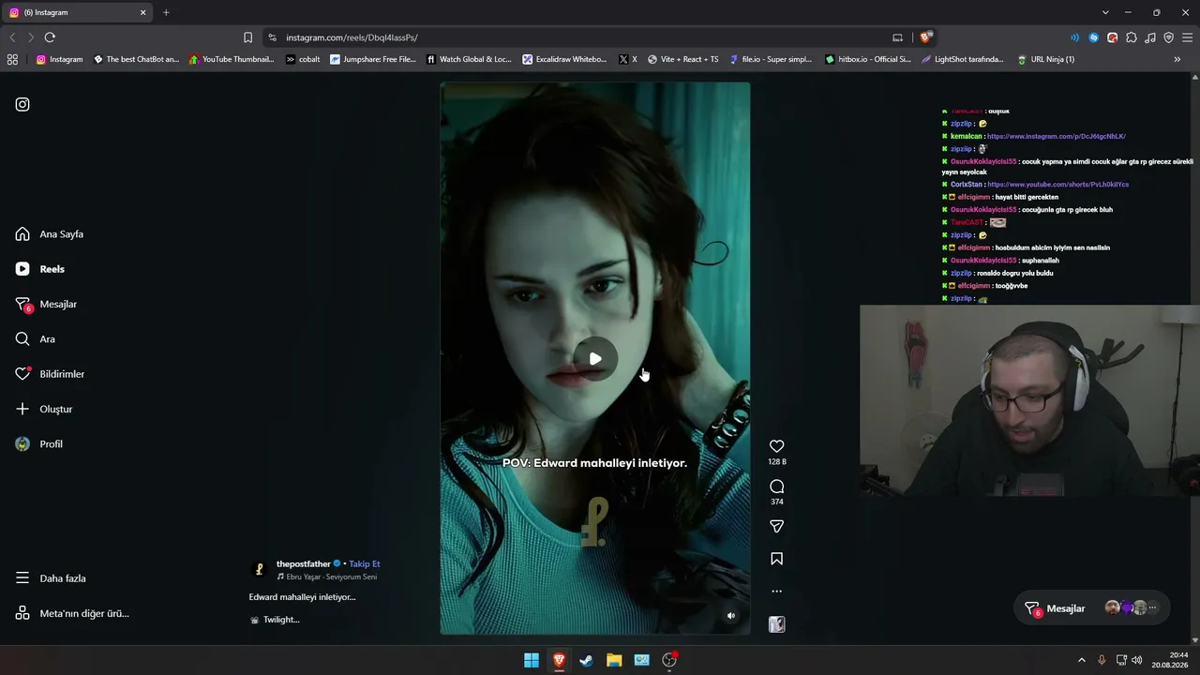Click the kemalcan Instagram link in chat

point(1057,136)
